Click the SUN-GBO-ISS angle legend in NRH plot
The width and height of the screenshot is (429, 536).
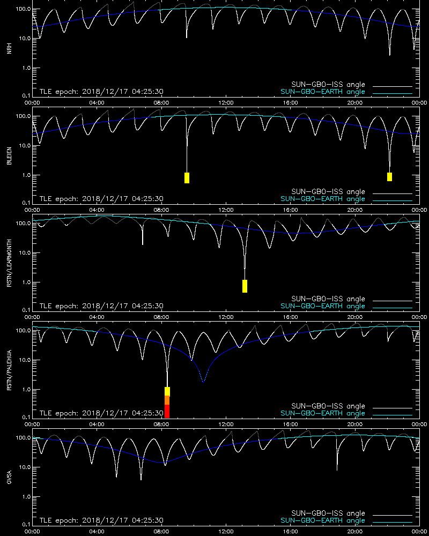[328, 85]
